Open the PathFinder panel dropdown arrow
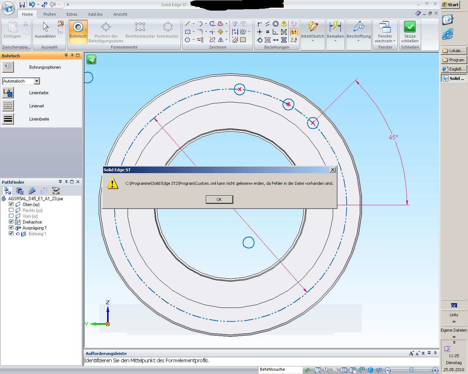 coord(60,182)
